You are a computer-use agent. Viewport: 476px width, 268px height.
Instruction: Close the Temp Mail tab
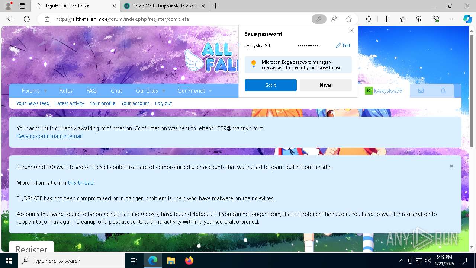203,6
